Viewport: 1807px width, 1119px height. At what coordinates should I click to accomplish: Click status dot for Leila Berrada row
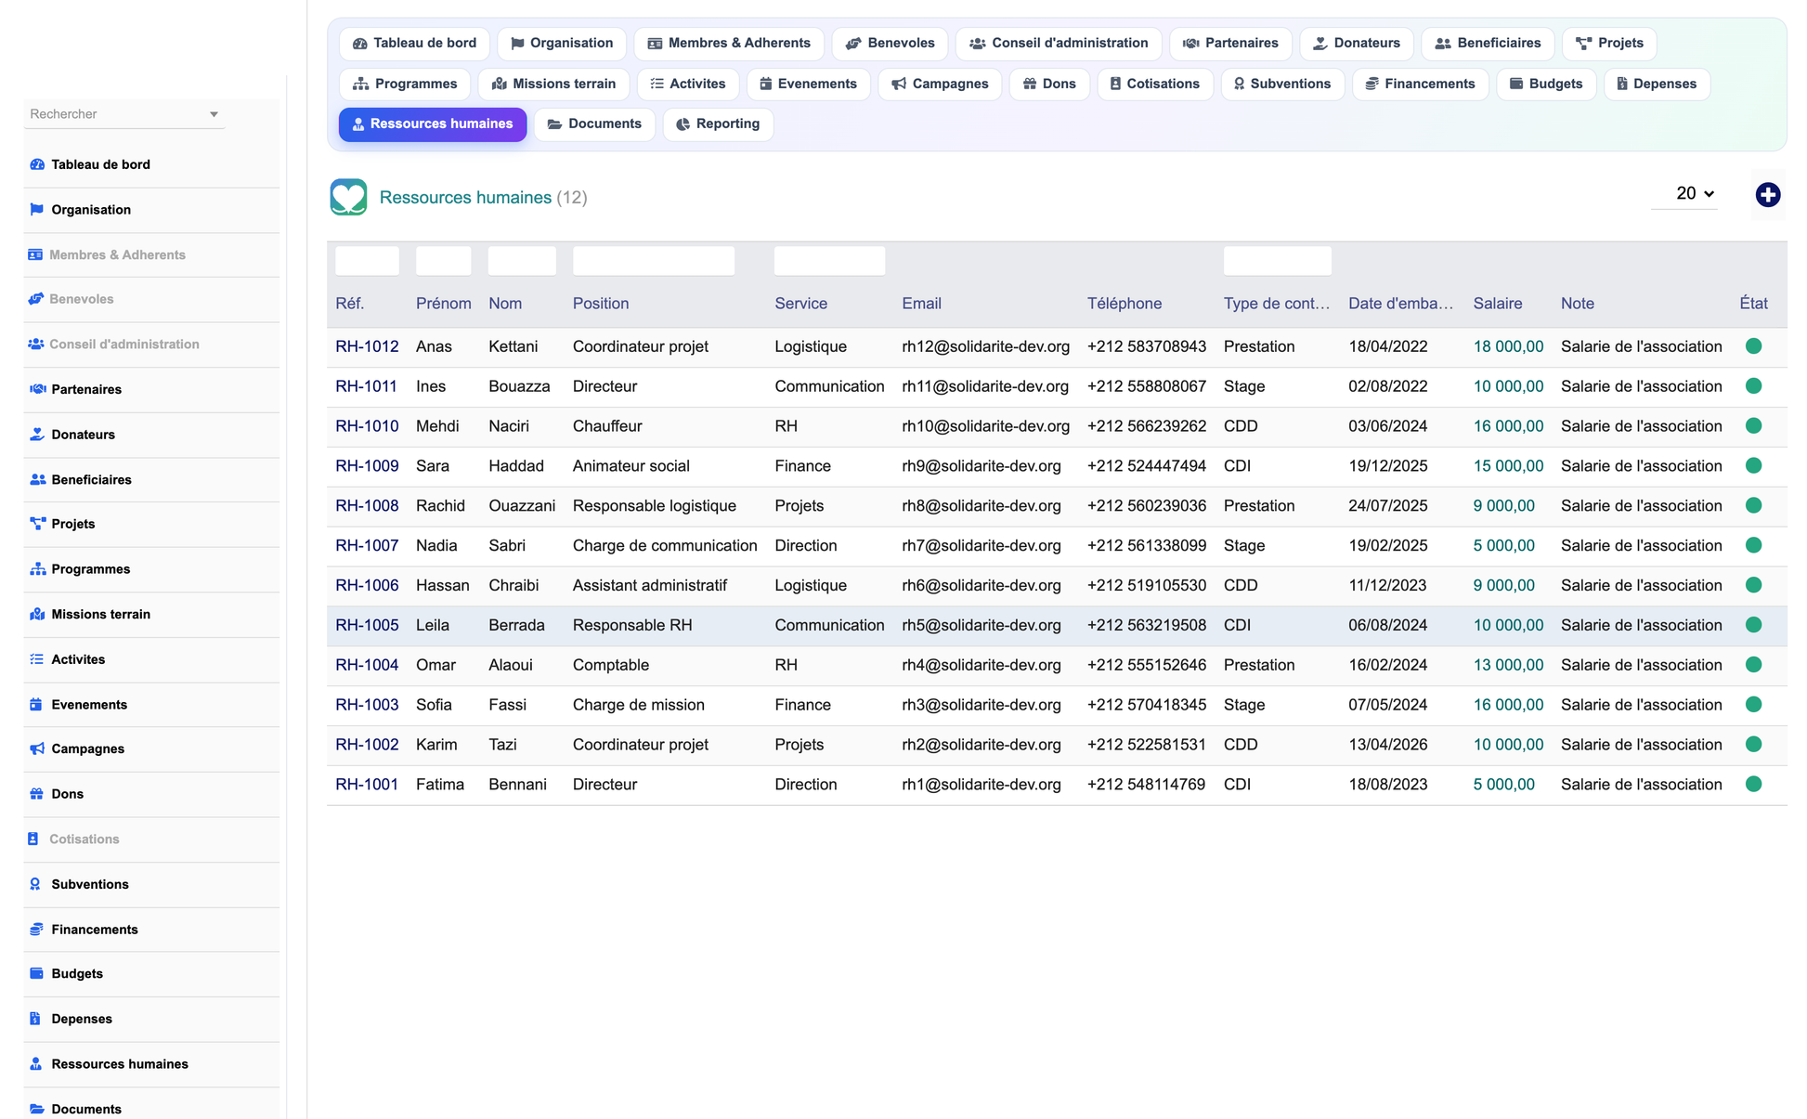tap(1753, 625)
